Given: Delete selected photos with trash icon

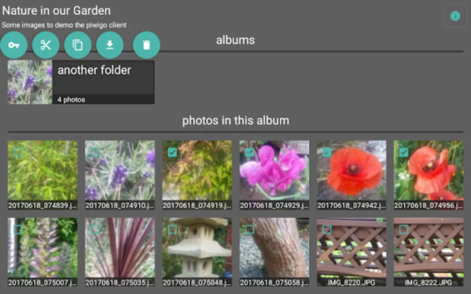Looking at the screenshot, I should [x=147, y=45].
